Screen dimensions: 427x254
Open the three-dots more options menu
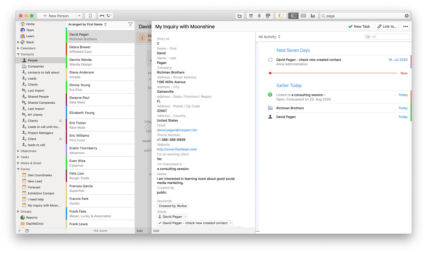pyautogui.click(x=406, y=27)
